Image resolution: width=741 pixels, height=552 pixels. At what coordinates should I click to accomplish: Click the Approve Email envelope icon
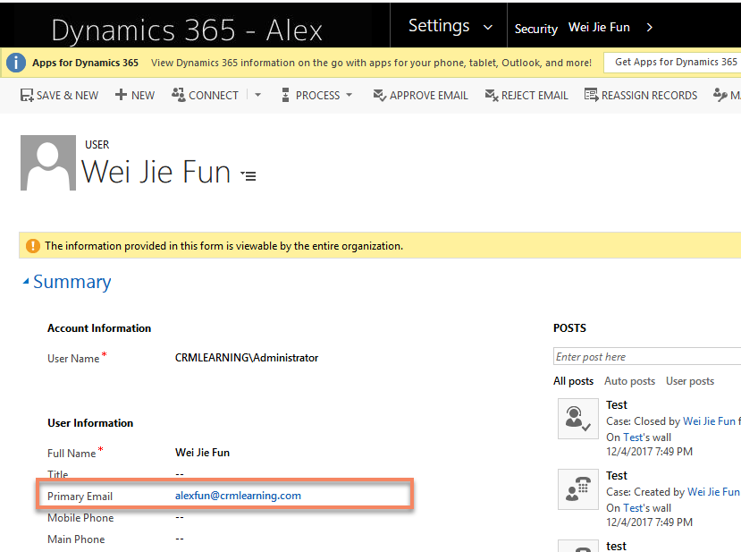click(380, 95)
